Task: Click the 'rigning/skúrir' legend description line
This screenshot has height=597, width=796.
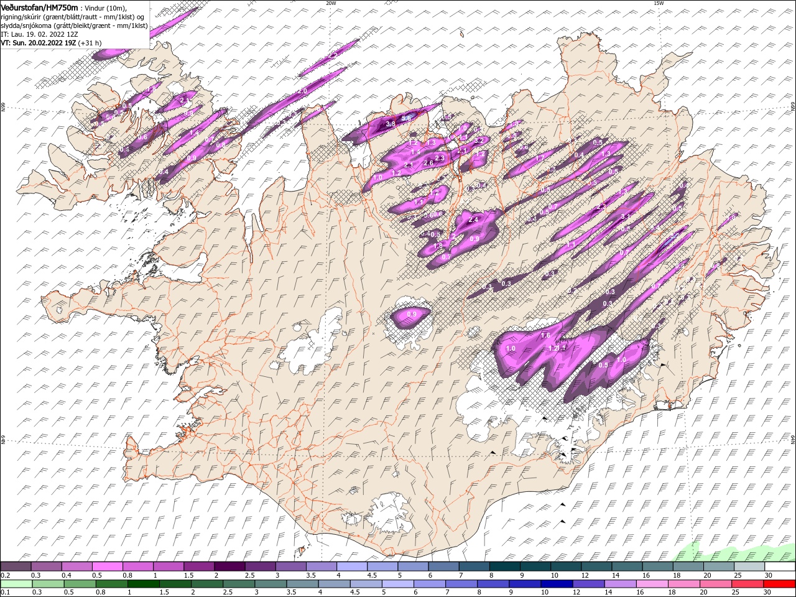Action: (x=73, y=17)
